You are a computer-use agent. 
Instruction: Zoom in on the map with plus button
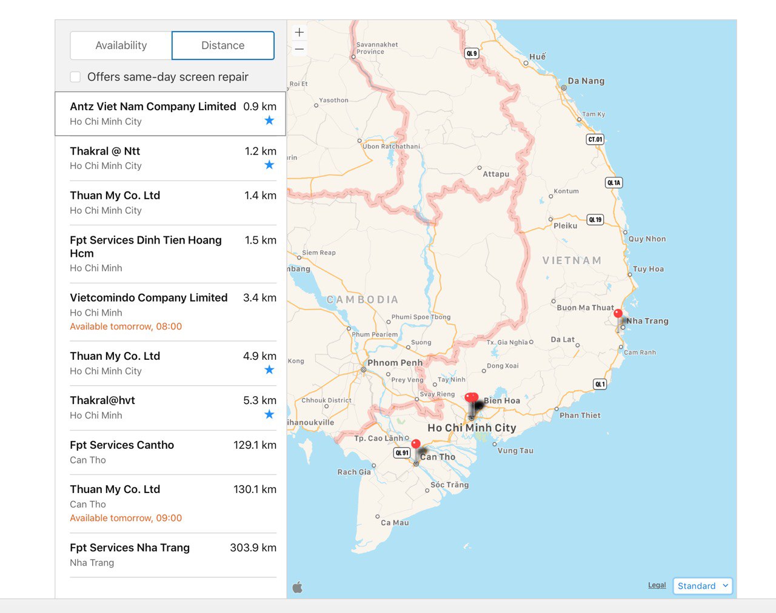299,33
